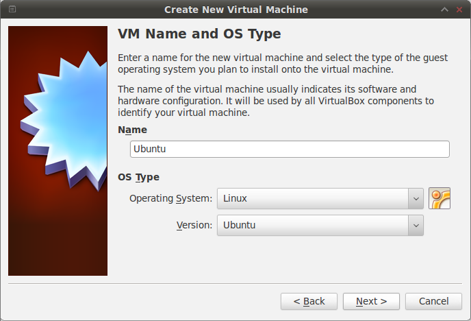Screen dimensions: 471x321
Task: Focus the Name text field
Action: 289,150
